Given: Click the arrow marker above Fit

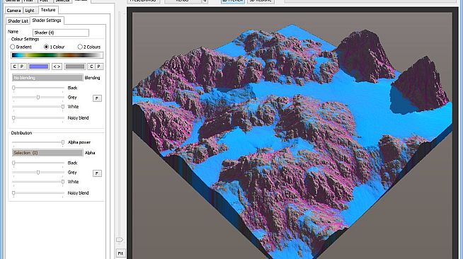Looking at the screenshot, I should pos(120,240).
